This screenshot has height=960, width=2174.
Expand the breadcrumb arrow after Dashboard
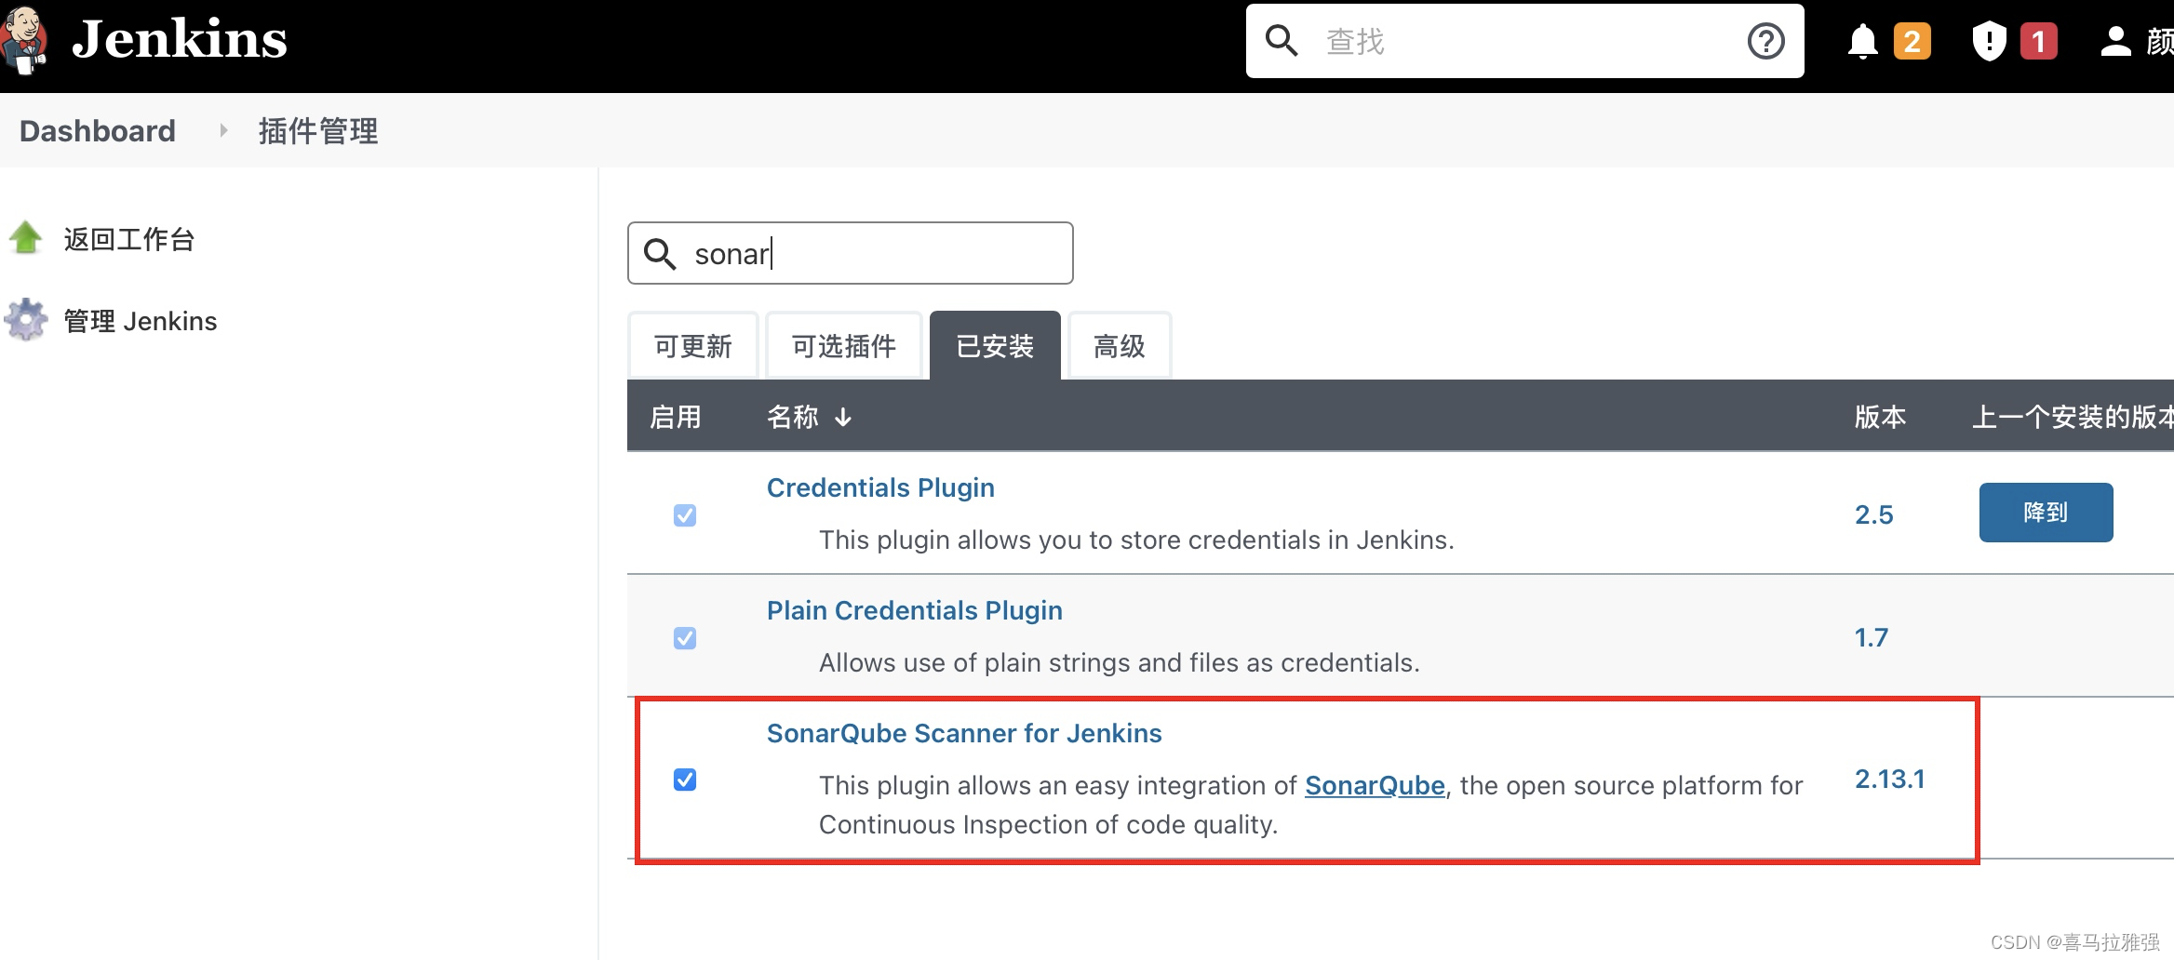223,131
